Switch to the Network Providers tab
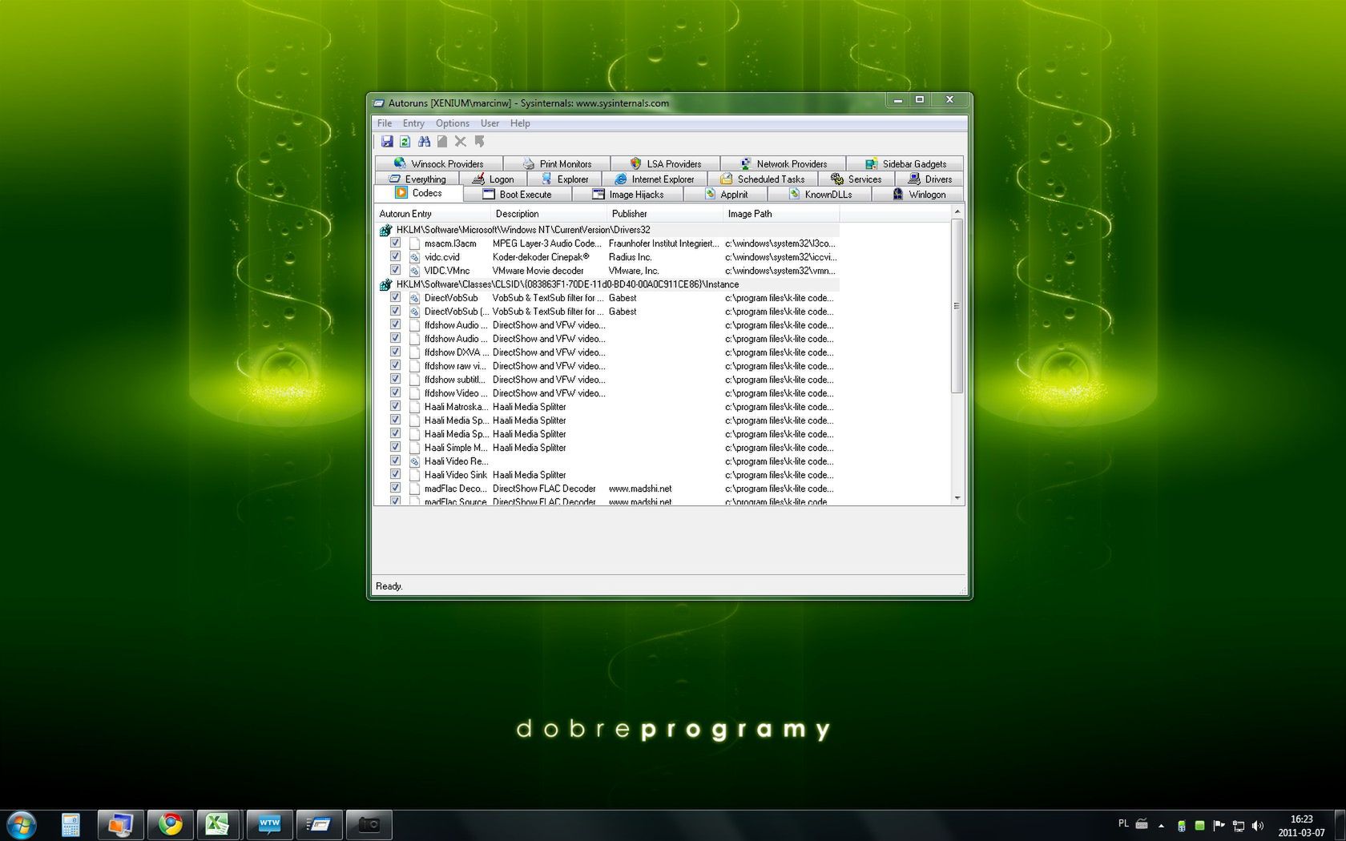Image resolution: width=1346 pixels, height=841 pixels. point(783,163)
